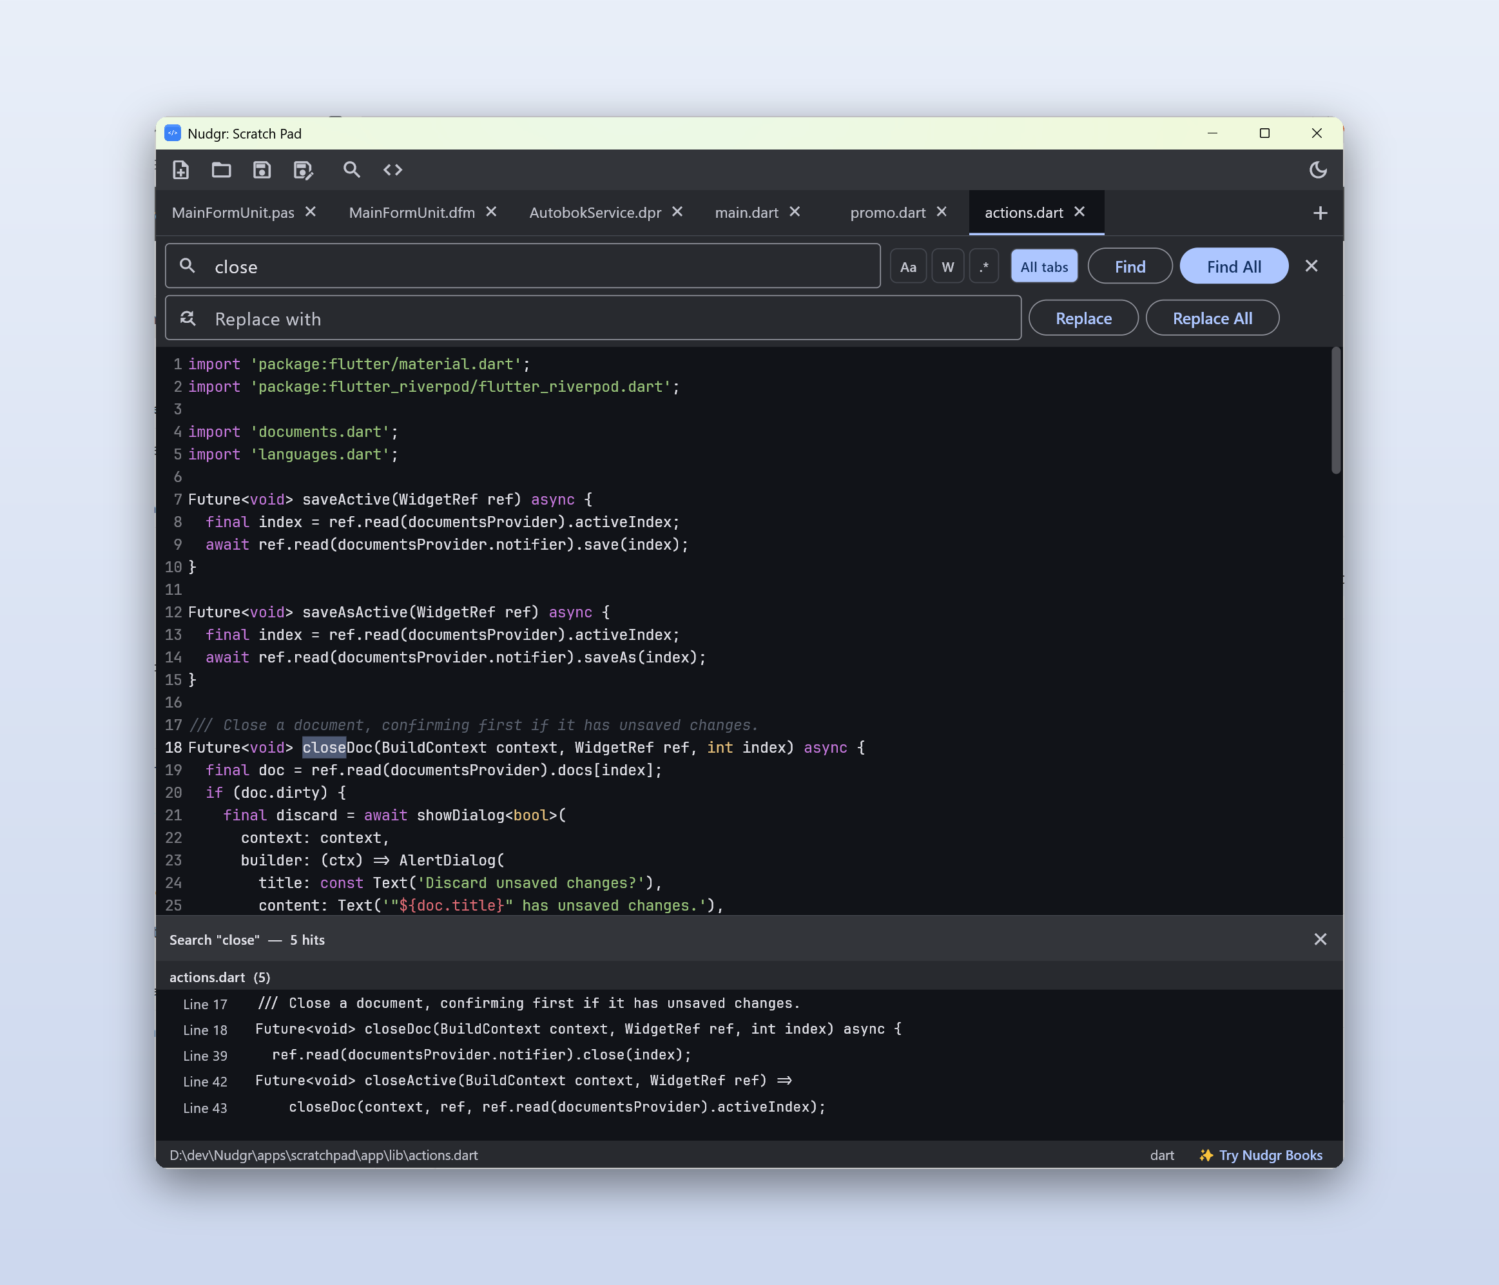This screenshot has width=1499, height=1285.
Task: Click 'Discard unsaved changes?' string on line 24
Action: pos(531,883)
